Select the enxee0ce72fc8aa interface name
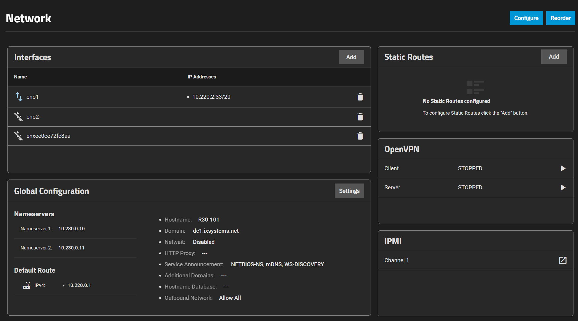The image size is (578, 321). (x=48, y=136)
